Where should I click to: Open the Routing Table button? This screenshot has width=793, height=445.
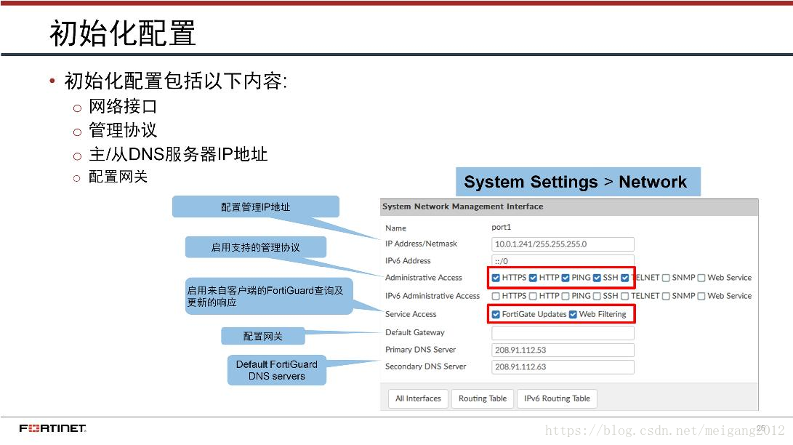pos(483,398)
